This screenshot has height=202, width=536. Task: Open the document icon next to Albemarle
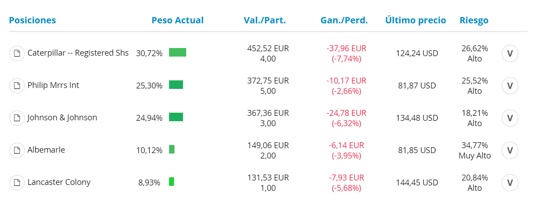point(17,150)
